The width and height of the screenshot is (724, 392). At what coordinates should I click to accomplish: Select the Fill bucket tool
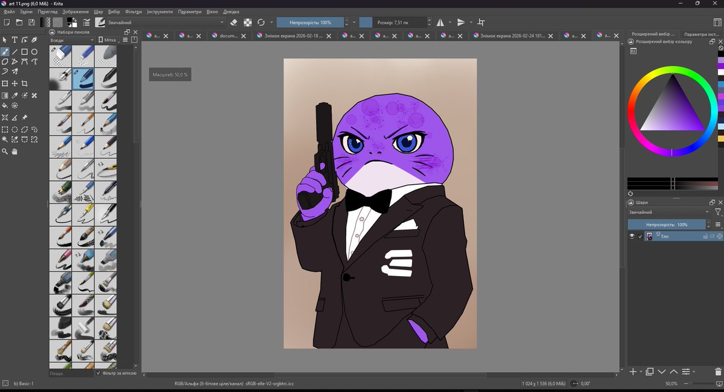pyautogui.click(x=5, y=106)
